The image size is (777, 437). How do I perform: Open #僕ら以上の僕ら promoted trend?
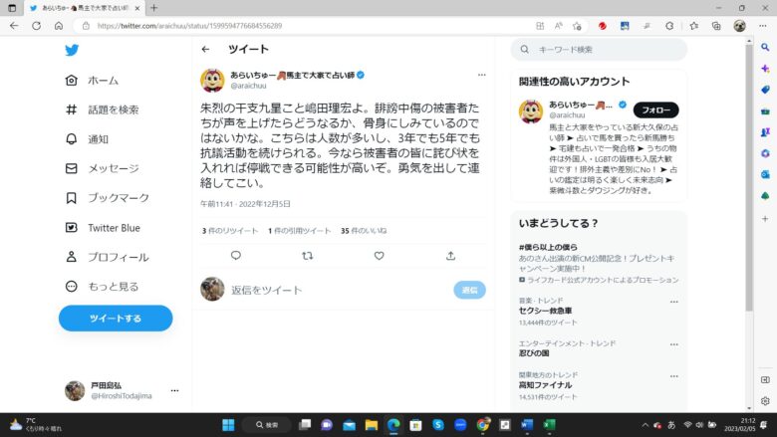(x=548, y=247)
